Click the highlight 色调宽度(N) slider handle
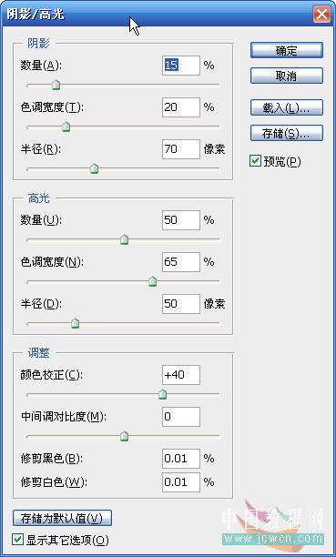 coord(153,281)
